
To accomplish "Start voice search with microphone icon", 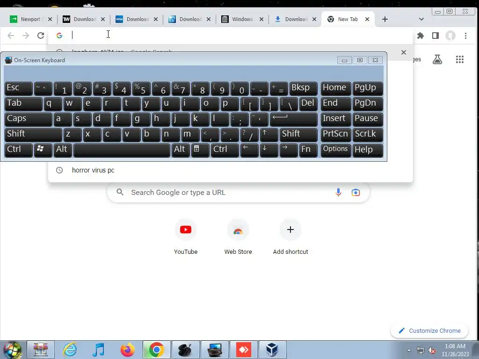I will [x=338, y=192].
